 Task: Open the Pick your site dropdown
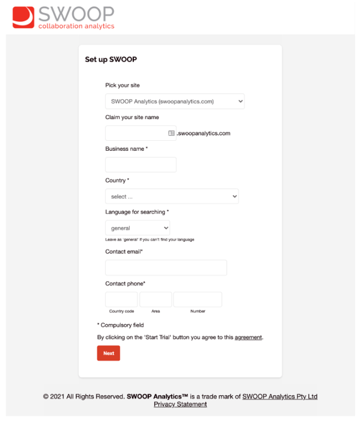(x=175, y=101)
